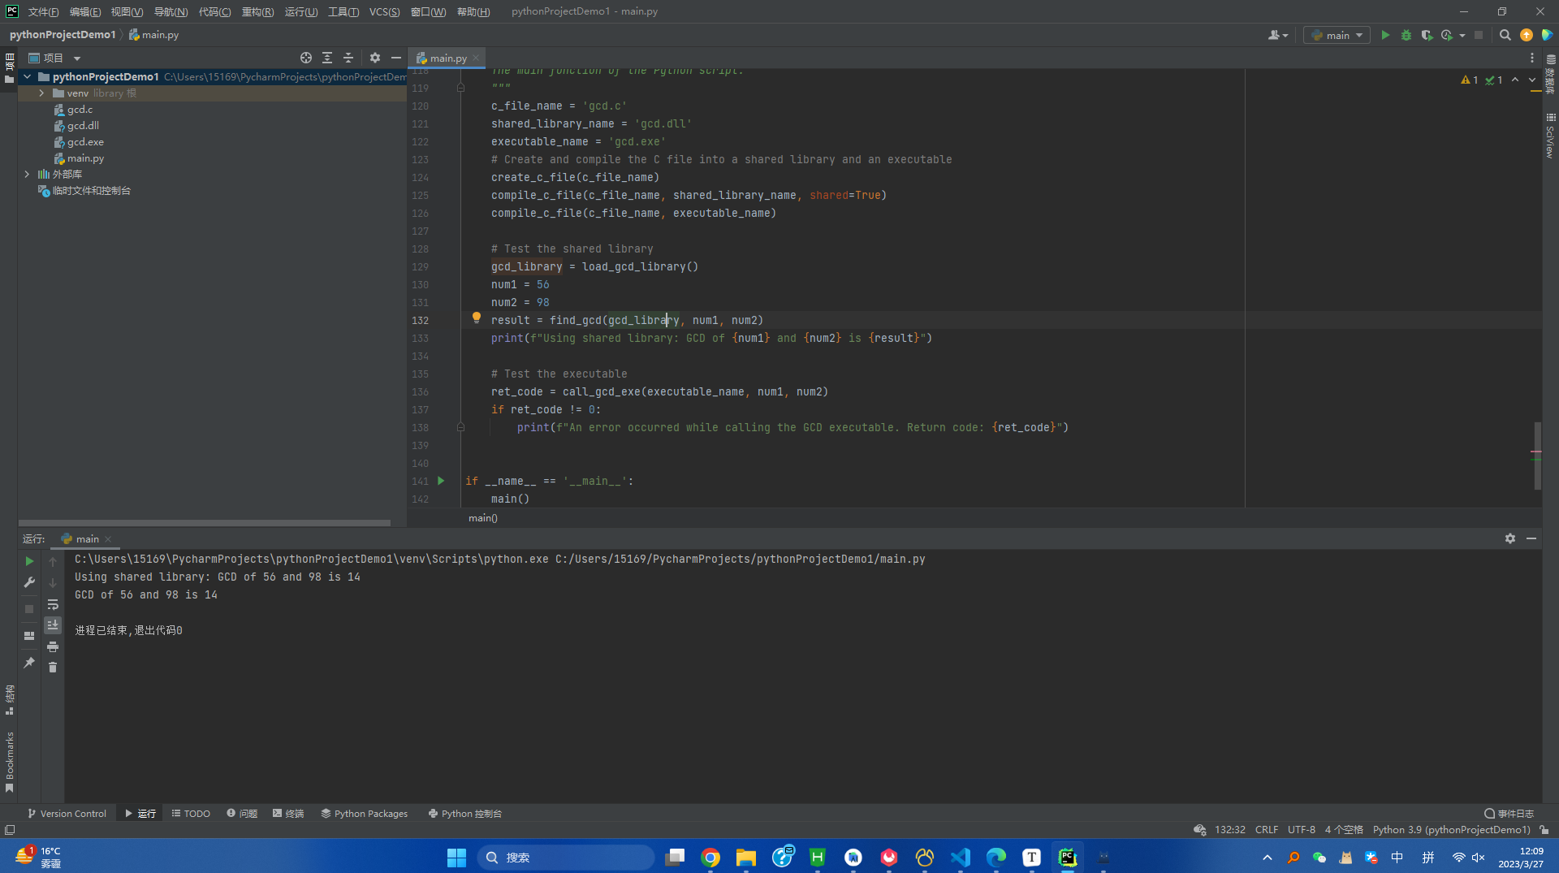Fold code block at line 119

tap(460, 88)
